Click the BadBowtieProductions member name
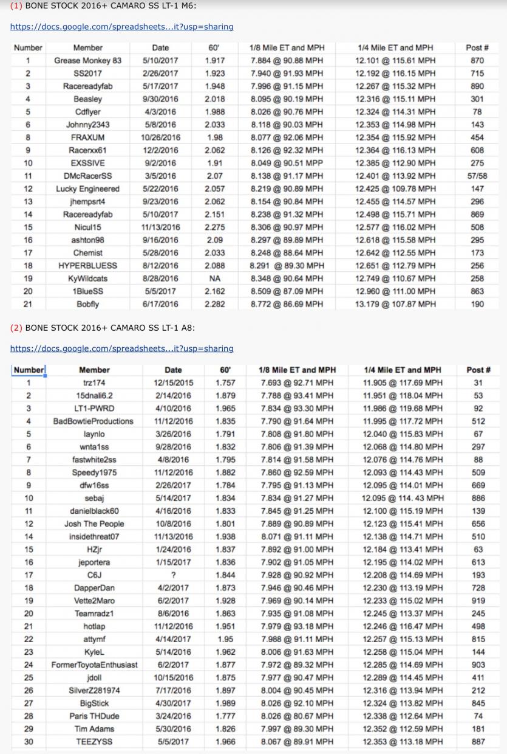 94,421
